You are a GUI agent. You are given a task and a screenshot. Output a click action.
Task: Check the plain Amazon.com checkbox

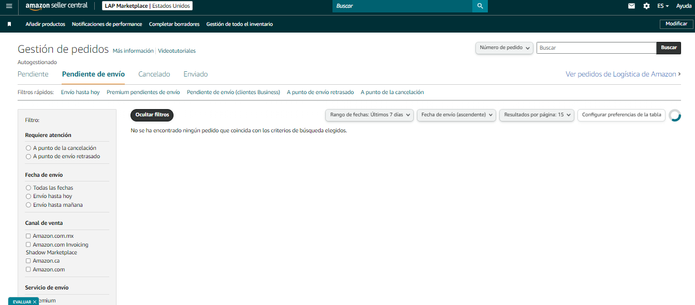(x=28, y=269)
